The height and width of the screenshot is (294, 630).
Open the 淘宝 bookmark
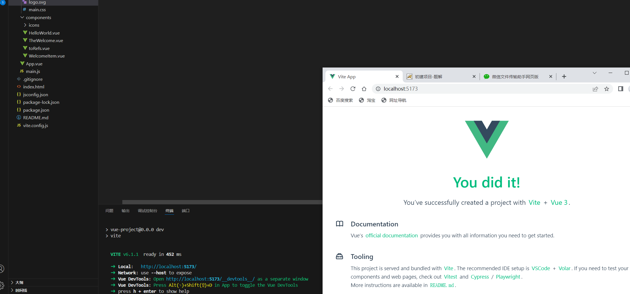(367, 100)
